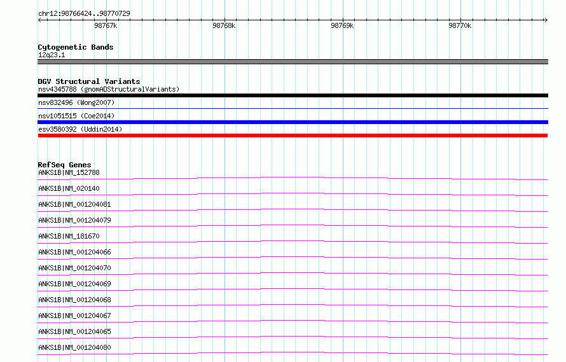This screenshot has height=362, width=566.
Task: Open the RefSeq Genes track heading
Action: pos(64,165)
